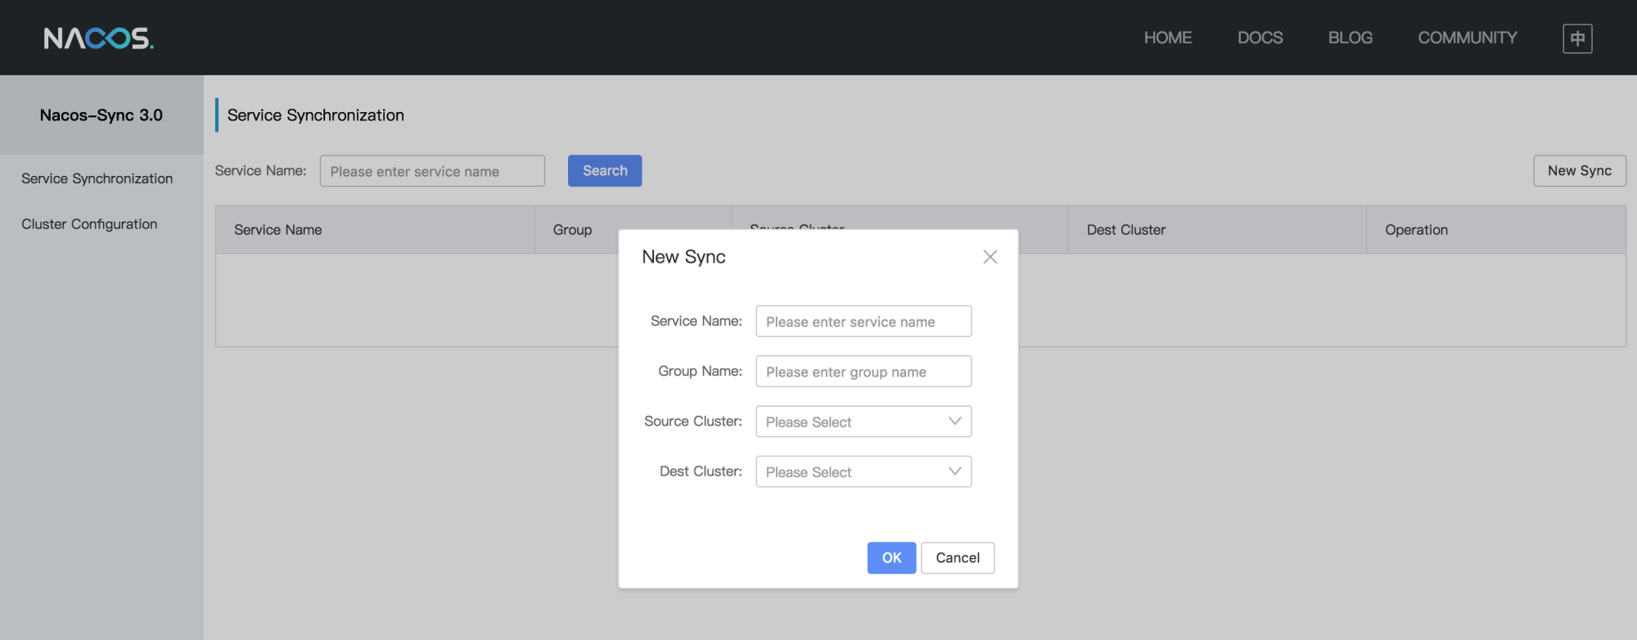Focus the dialog Service Name field
The width and height of the screenshot is (1637, 640).
(x=864, y=322)
